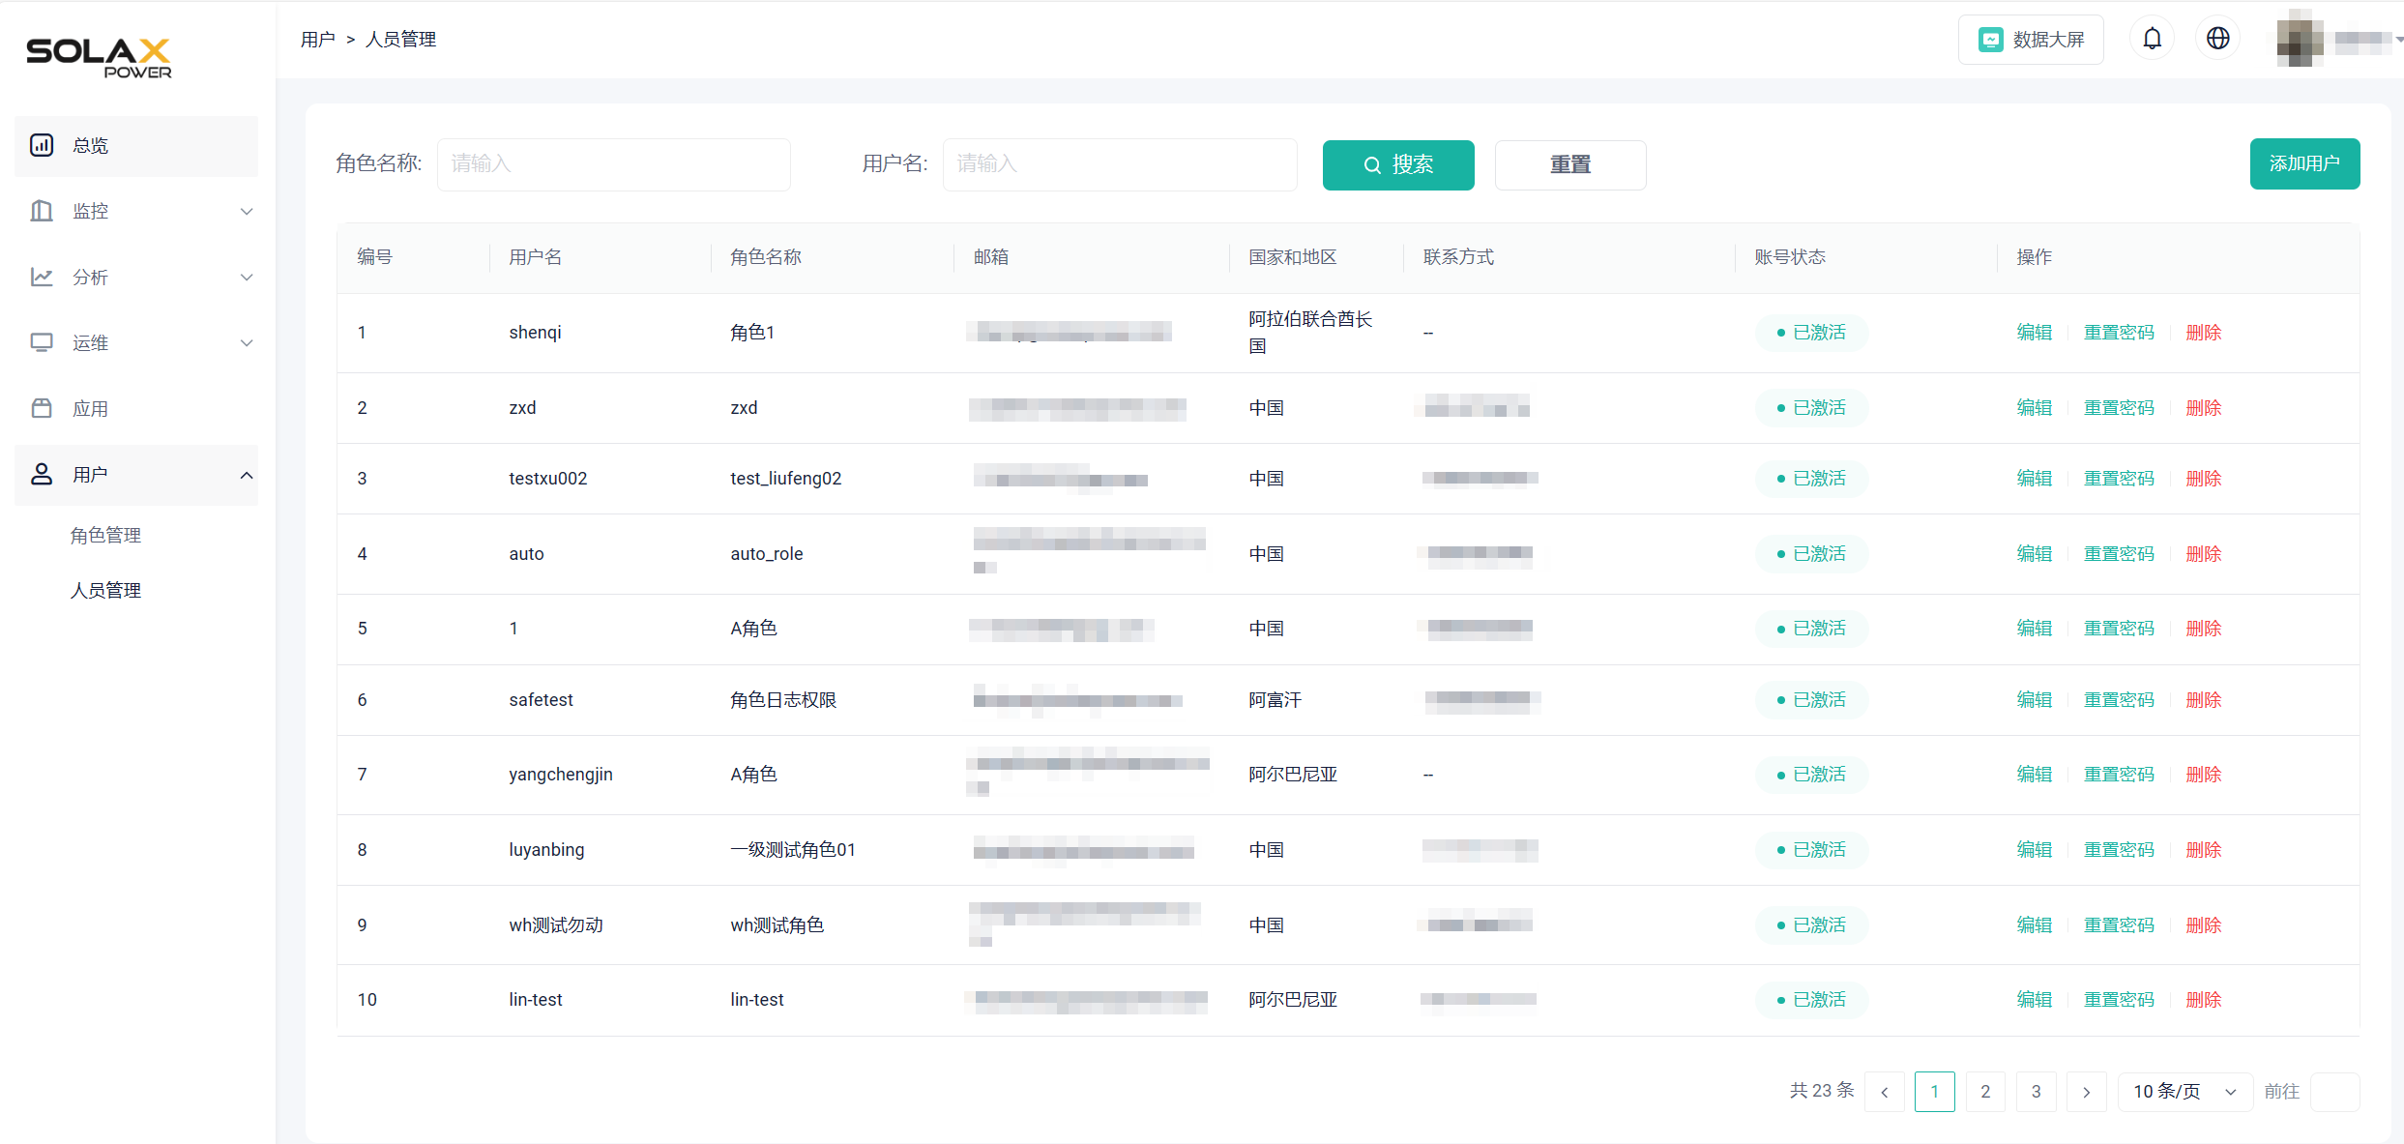Click 用户 in the breadcrumb

pyautogui.click(x=317, y=39)
